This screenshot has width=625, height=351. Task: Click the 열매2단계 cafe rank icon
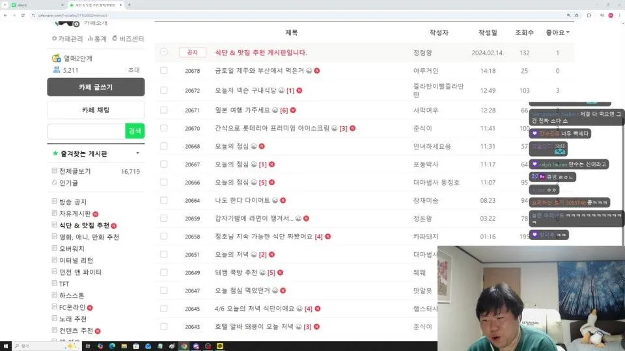[x=56, y=58]
